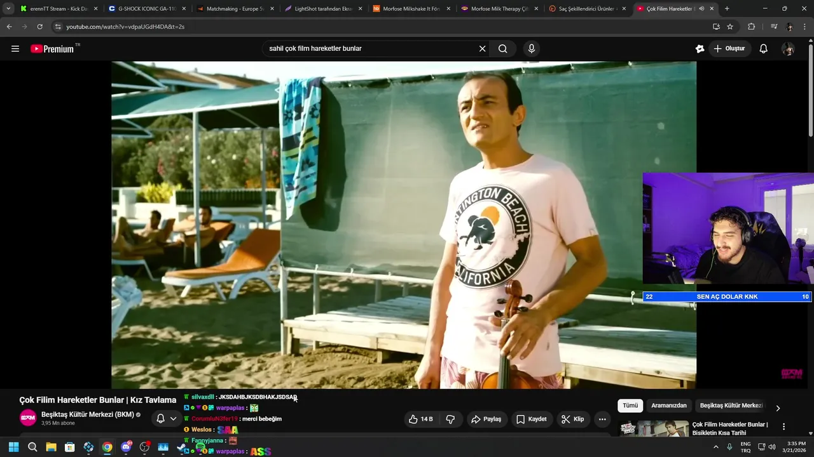Clear the search text with X
Screen dimensions: 814x457
pyautogui.click(x=482, y=49)
